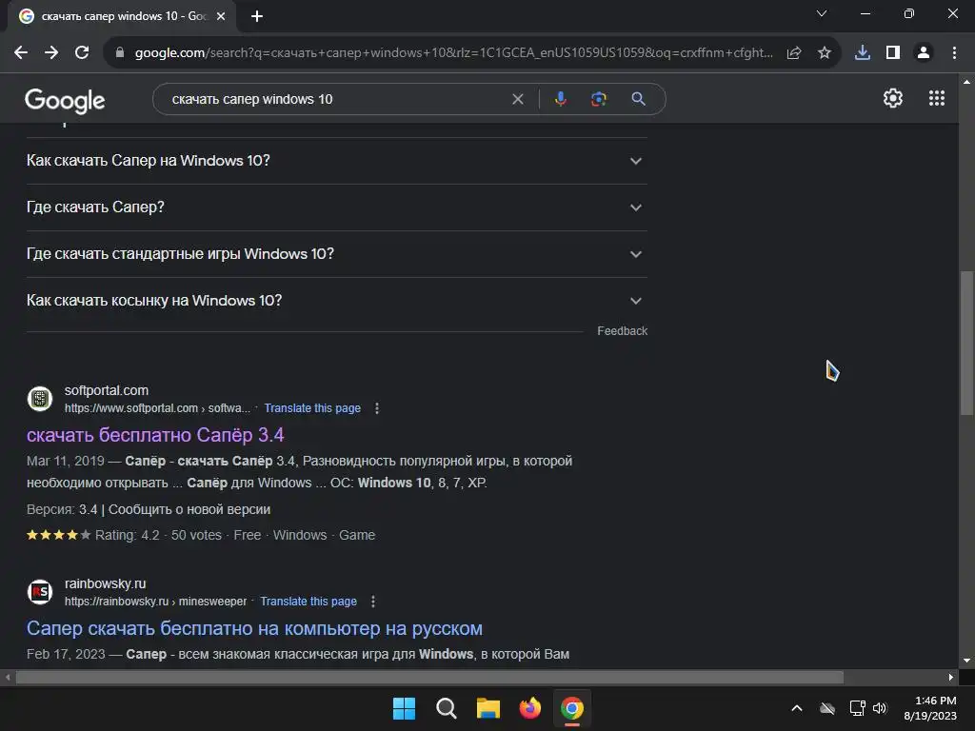Open more options for softportal.com result

coord(377,408)
